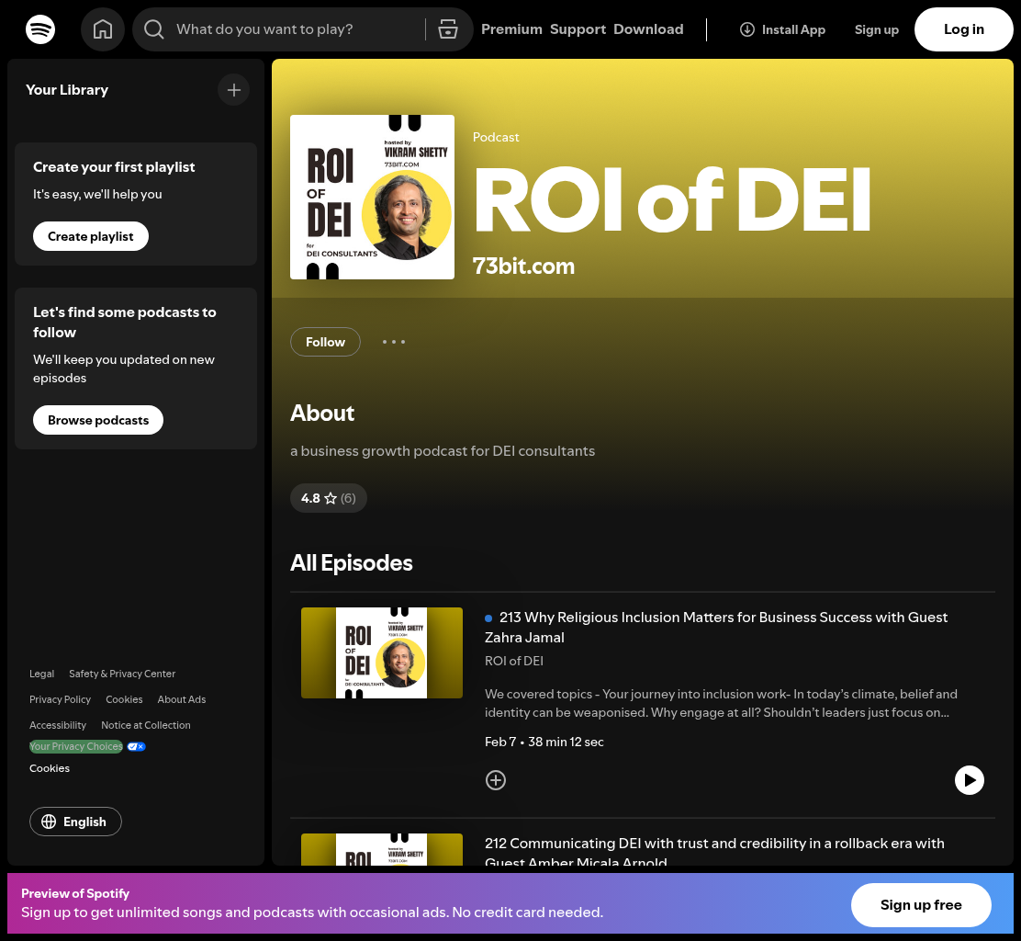Screen dimensions: 1021x941
Task: Click 'Create your first playlist' heading
Action: point(114,167)
